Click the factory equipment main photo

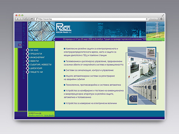pyautogui.click(x=142, y=76)
